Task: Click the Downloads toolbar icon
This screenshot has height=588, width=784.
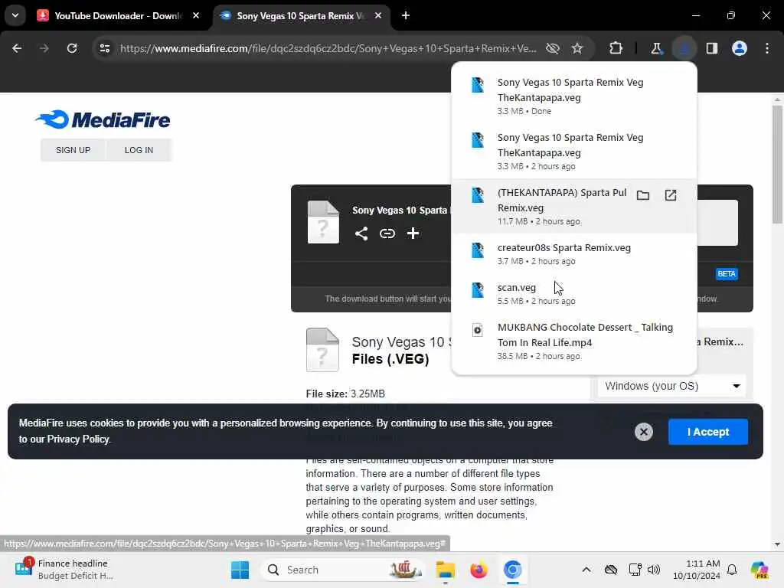Action: 684,48
